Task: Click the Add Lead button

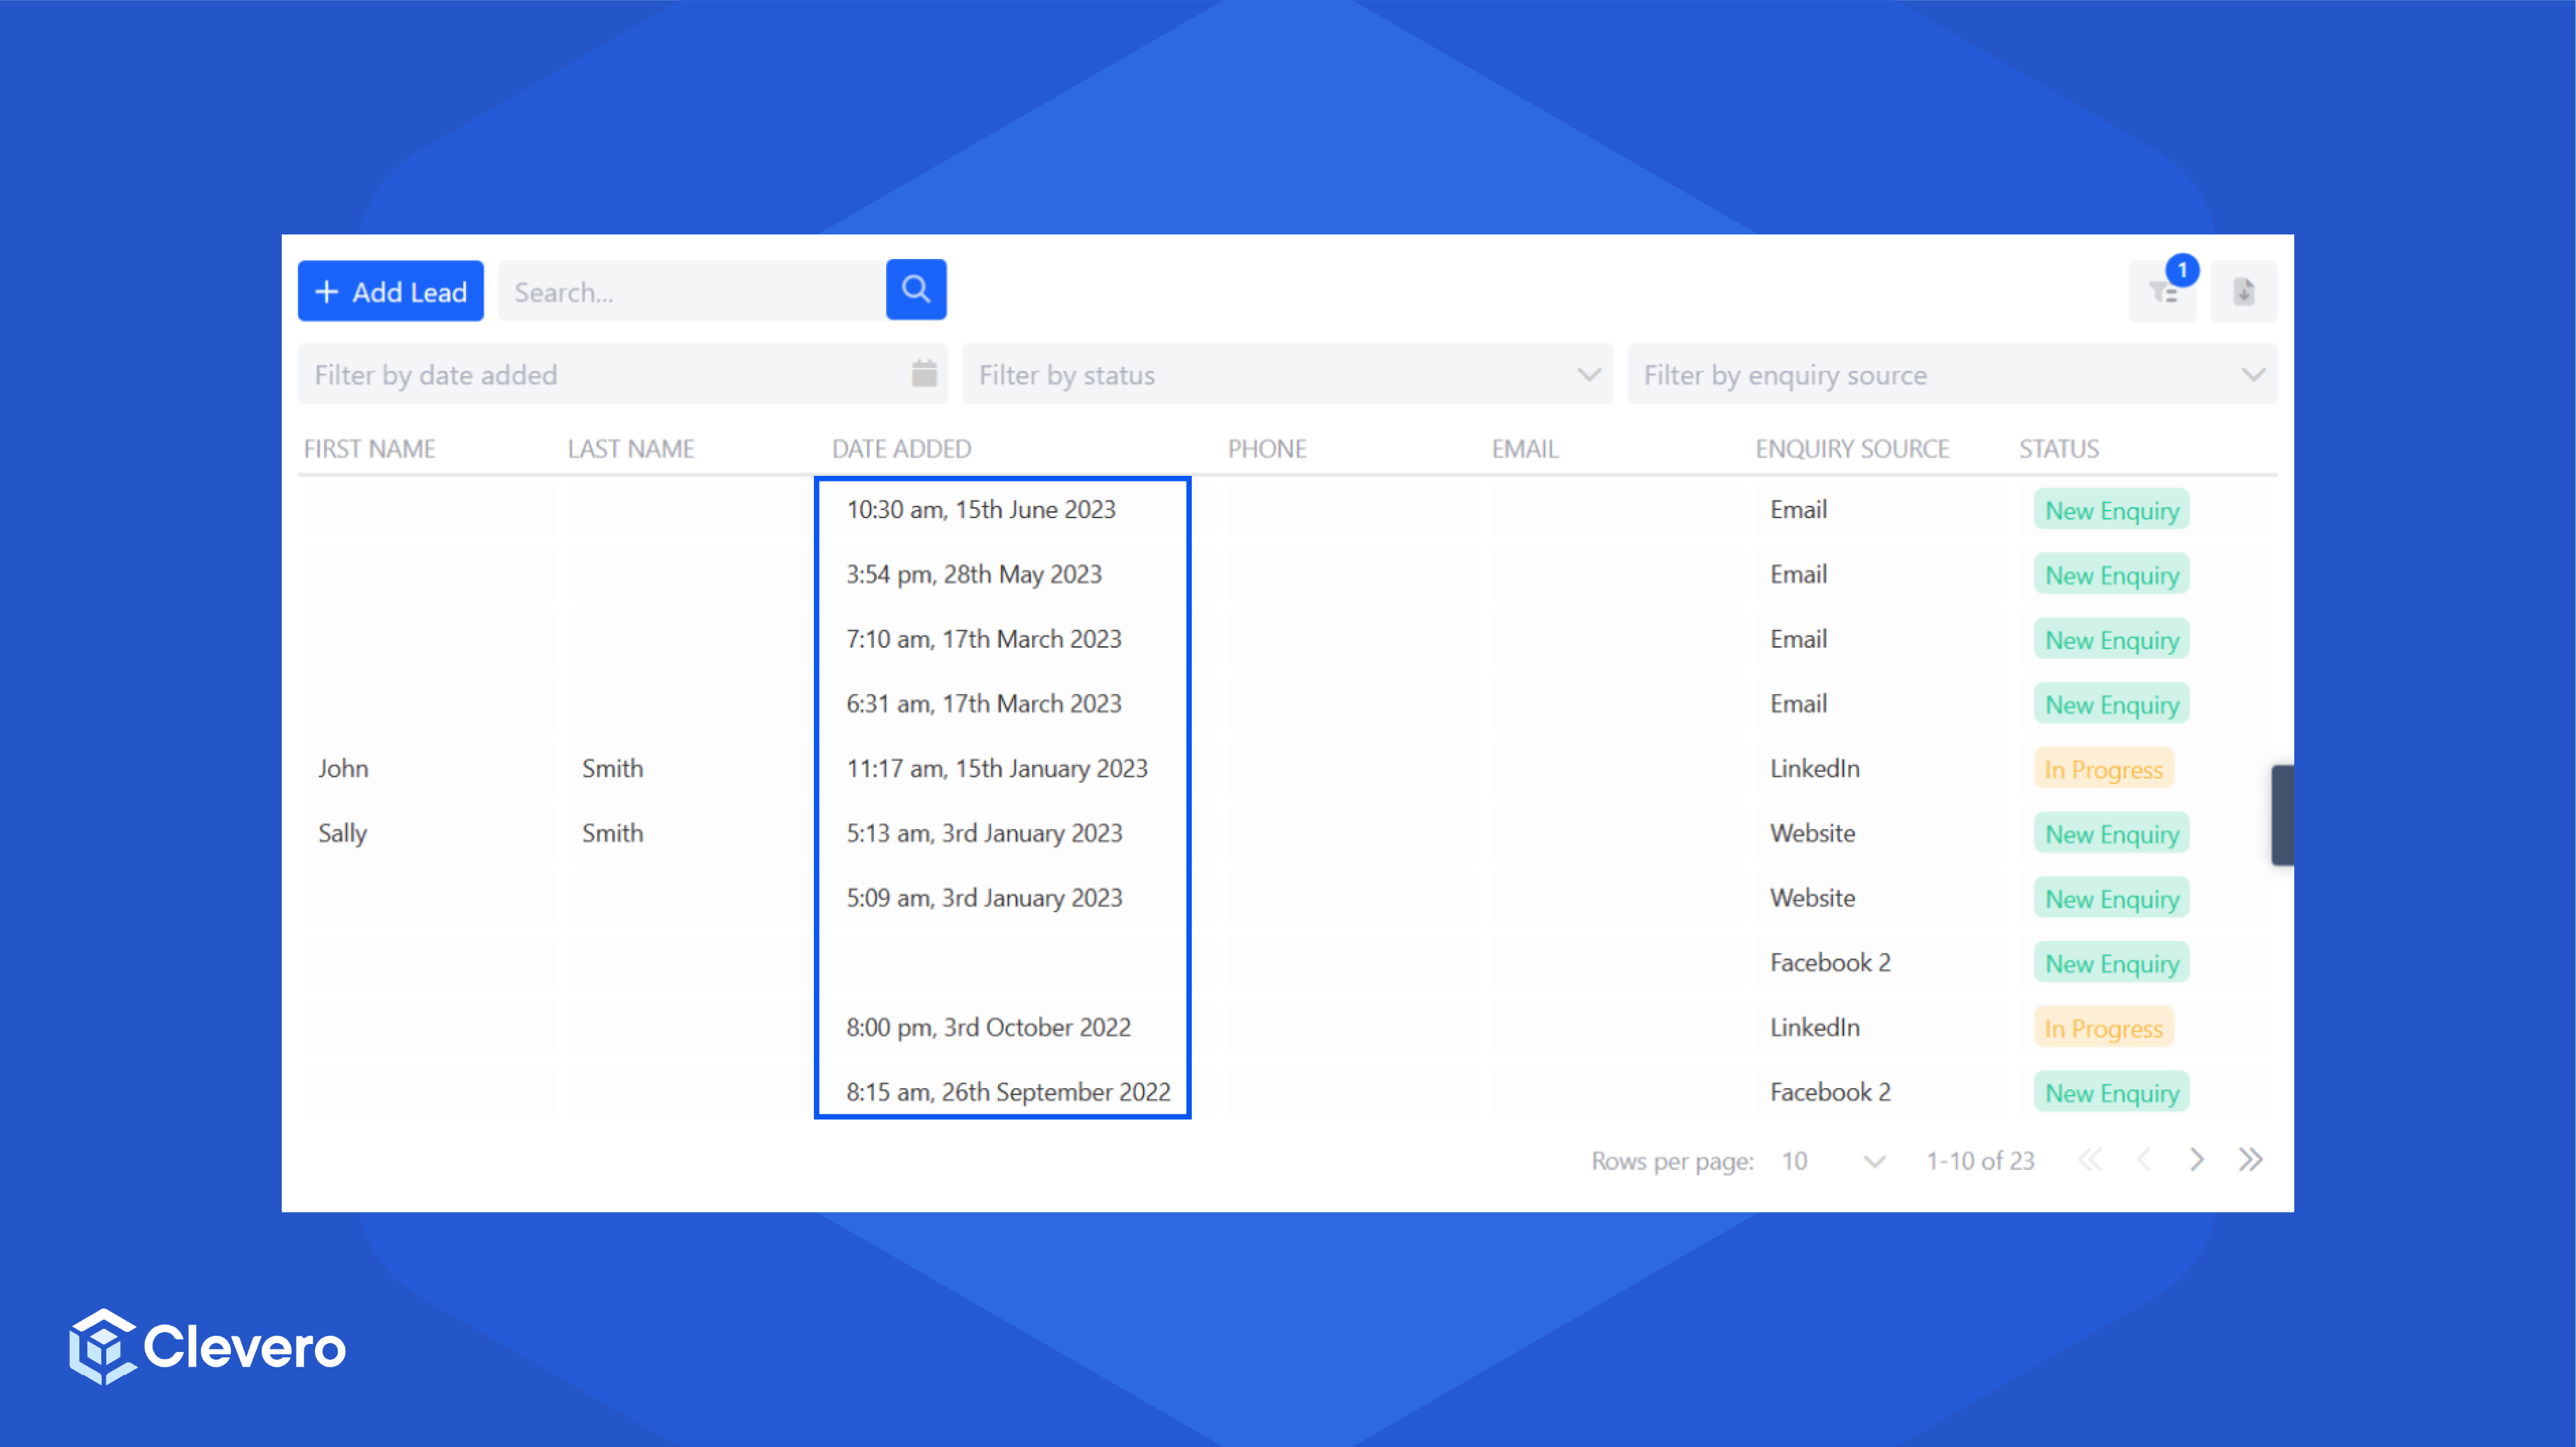Action: [x=390, y=291]
